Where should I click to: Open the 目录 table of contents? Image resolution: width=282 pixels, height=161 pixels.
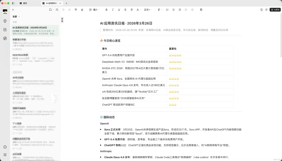(x=62, y=20)
